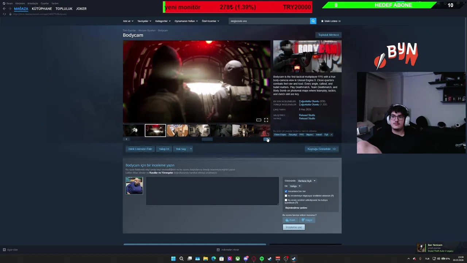
Task: Open Biçimlendirme yardımı link
Action: 296,208
